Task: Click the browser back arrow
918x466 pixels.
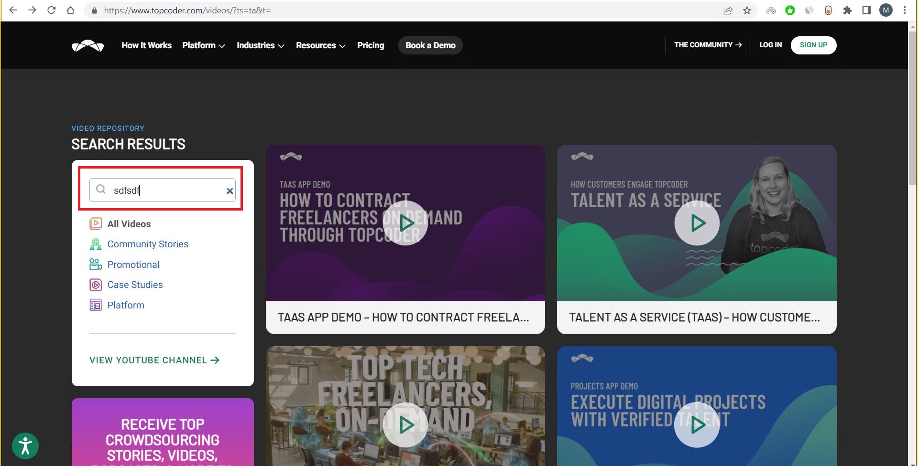Action: pos(13,10)
